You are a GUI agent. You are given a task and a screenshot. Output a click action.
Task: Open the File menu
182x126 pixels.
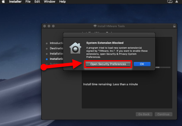pos(28,2)
